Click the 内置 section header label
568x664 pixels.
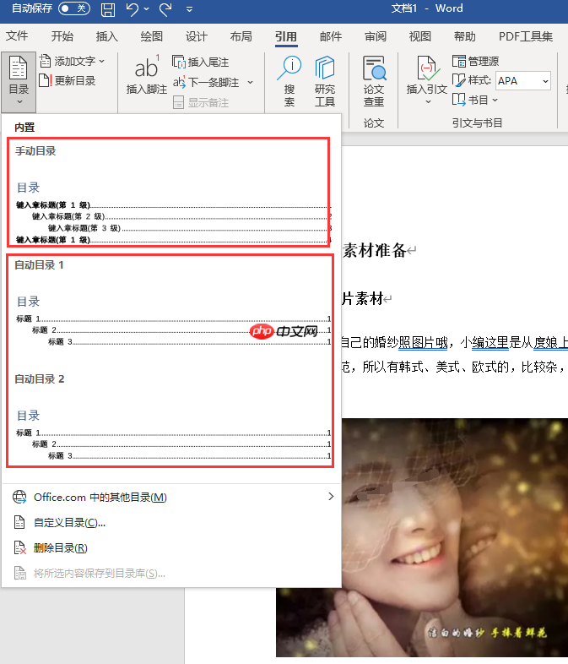click(x=24, y=127)
